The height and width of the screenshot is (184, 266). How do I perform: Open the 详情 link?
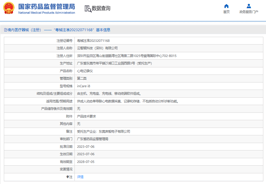[80, 177]
